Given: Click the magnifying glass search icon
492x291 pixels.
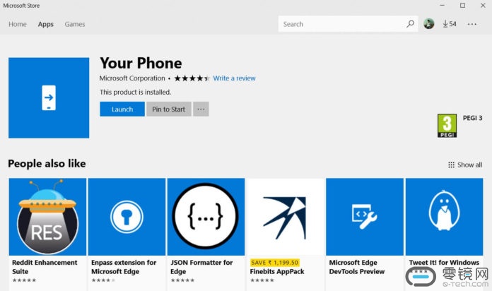Looking at the screenshot, I should (411, 24).
